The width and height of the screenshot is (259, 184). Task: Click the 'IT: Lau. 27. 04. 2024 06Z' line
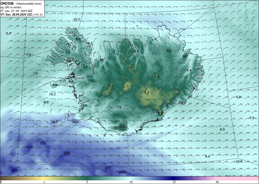[x=16, y=11]
